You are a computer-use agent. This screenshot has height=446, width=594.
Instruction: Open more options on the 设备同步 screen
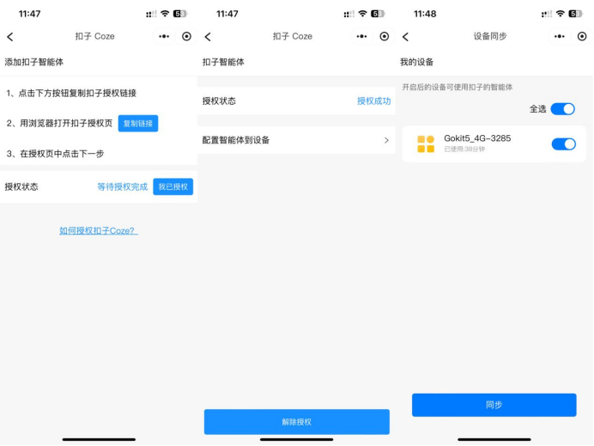[560, 36]
